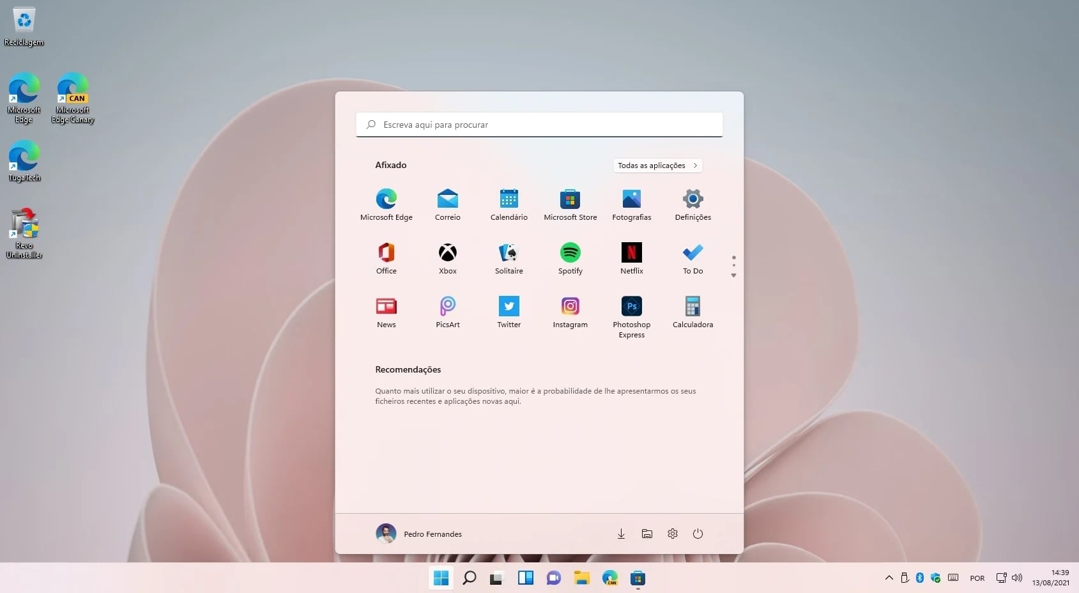Open Widgets from taskbar
Screen dimensions: 1079x593
pos(526,578)
